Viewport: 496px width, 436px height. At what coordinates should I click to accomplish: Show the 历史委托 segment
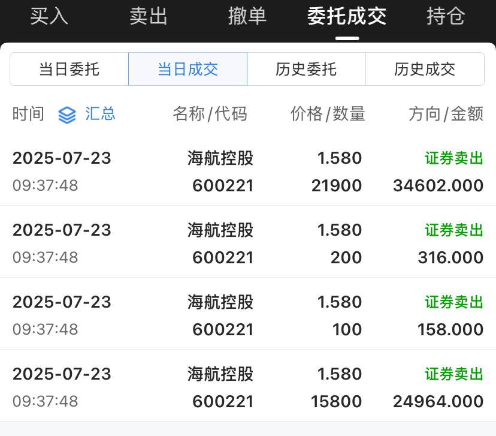pyautogui.click(x=306, y=69)
